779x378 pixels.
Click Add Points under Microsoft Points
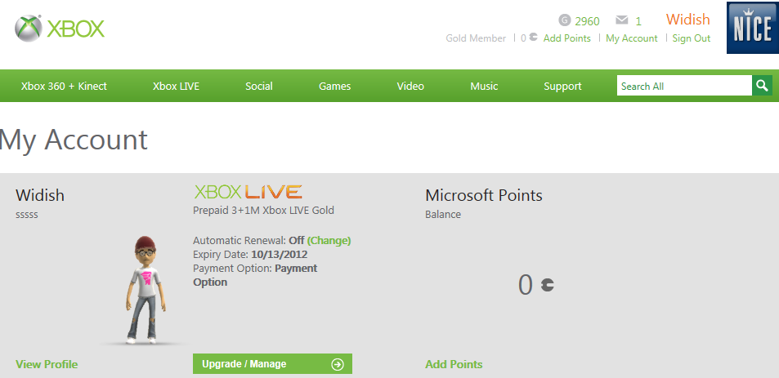454,364
